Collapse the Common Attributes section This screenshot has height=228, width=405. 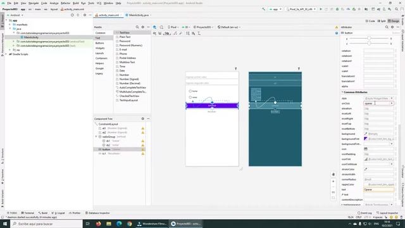click(342, 92)
